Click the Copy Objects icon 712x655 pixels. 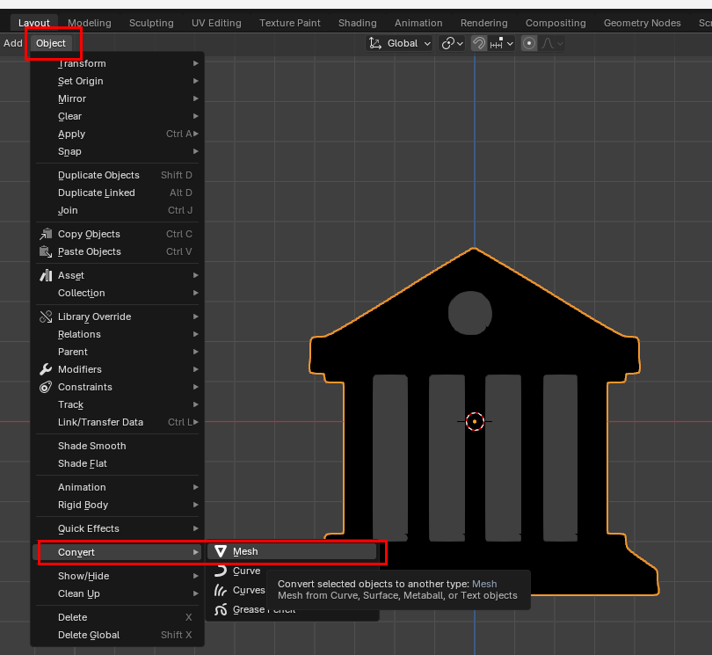47,234
